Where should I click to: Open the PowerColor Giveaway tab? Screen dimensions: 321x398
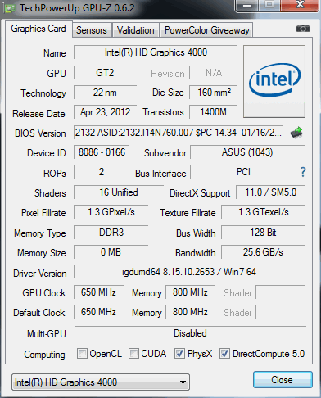tap(207, 30)
